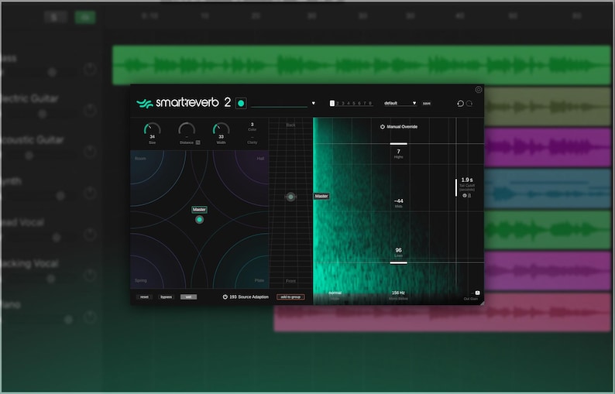Click the Acoustic Guitar track pan knob
Screen dimensions: 615x394
(90, 151)
